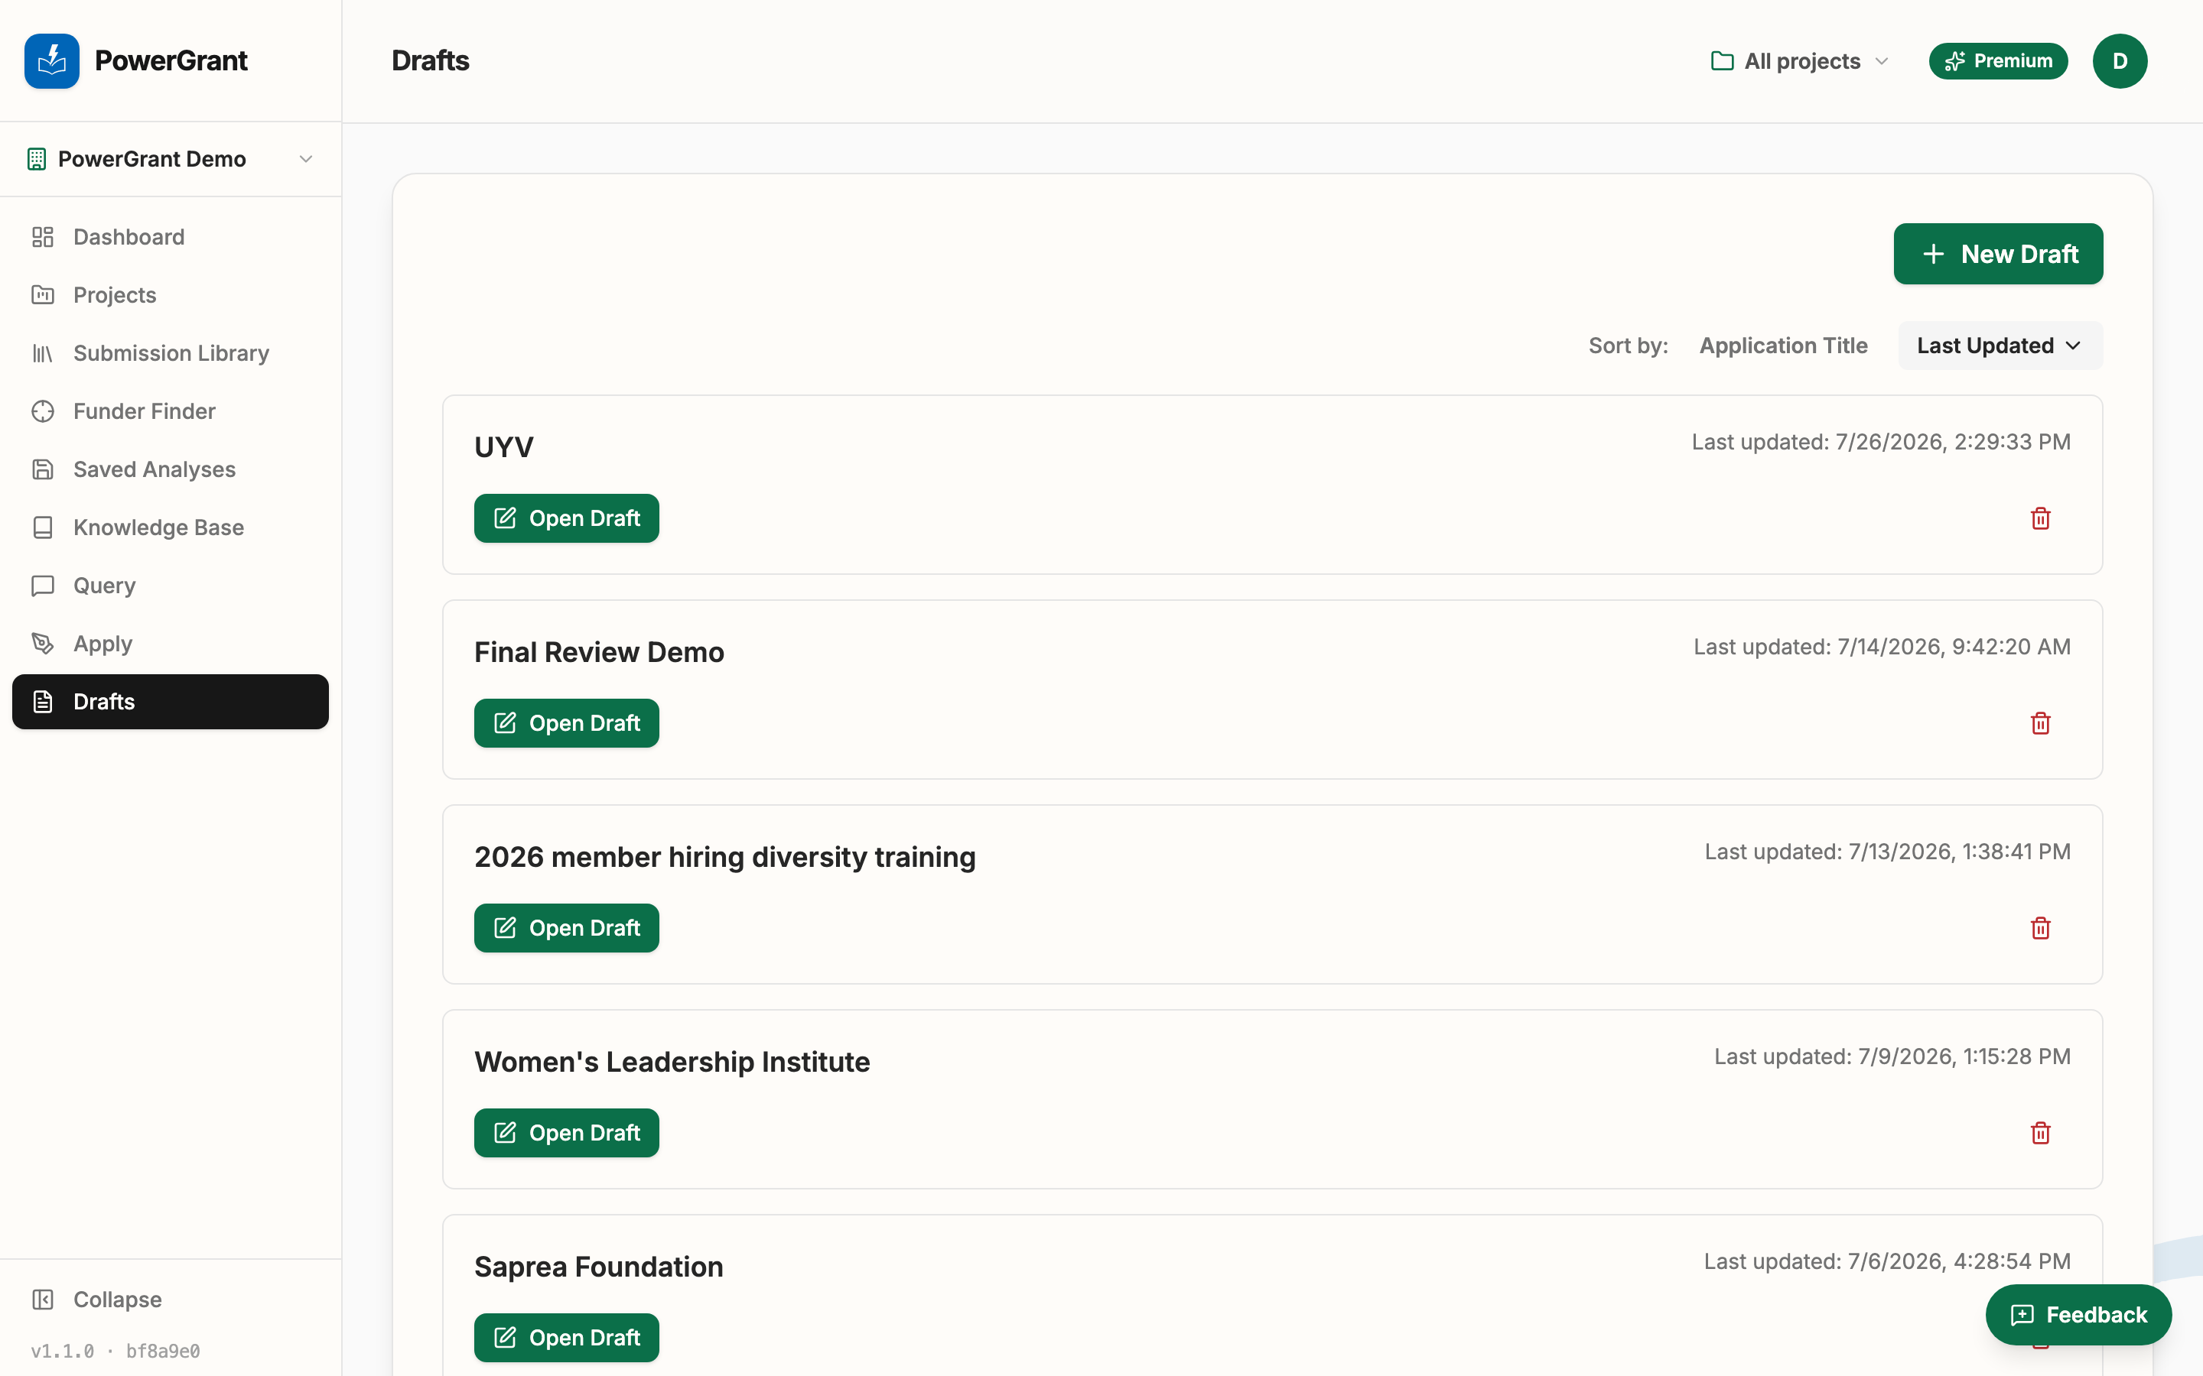Open the All projects filter dropdown

[x=1800, y=61]
